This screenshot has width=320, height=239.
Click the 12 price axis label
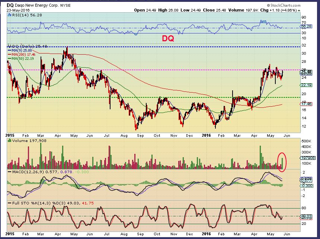click(x=304, y=126)
